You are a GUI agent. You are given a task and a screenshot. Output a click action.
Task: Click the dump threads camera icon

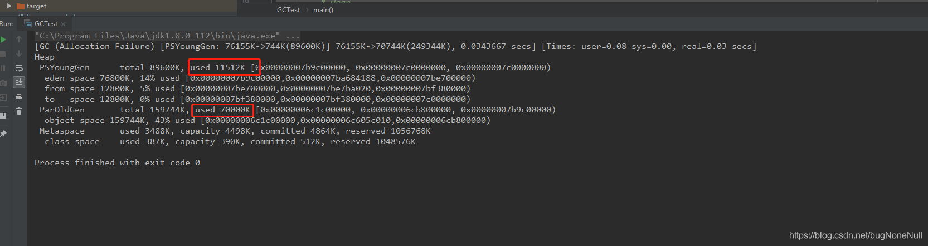point(3,83)
